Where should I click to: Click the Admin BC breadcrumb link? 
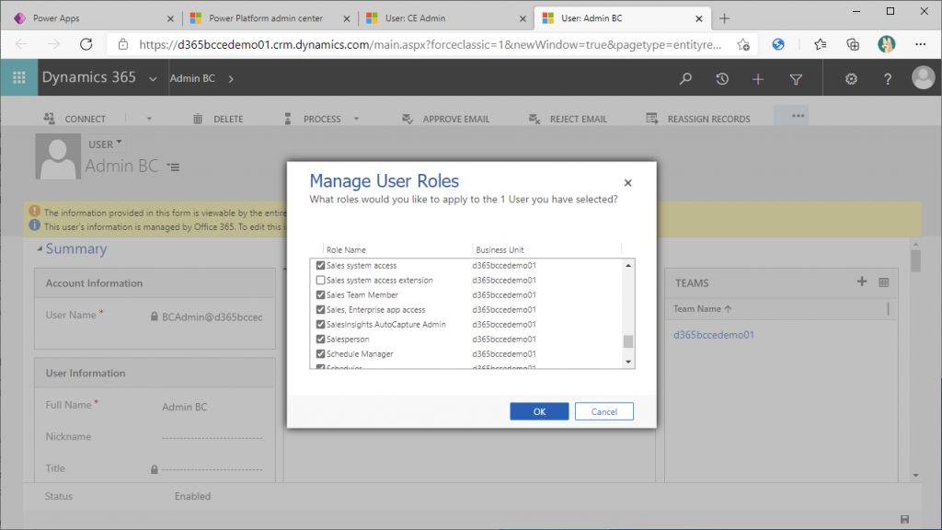point(192,78)
